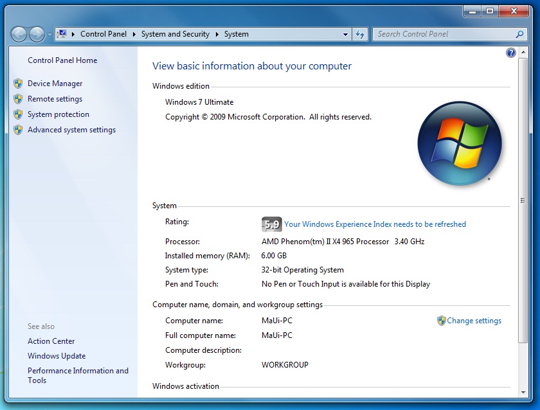The width and height of the screenshot is (540, 410).
Task: Open Windows Update under See also
Action: coord(57,356)
